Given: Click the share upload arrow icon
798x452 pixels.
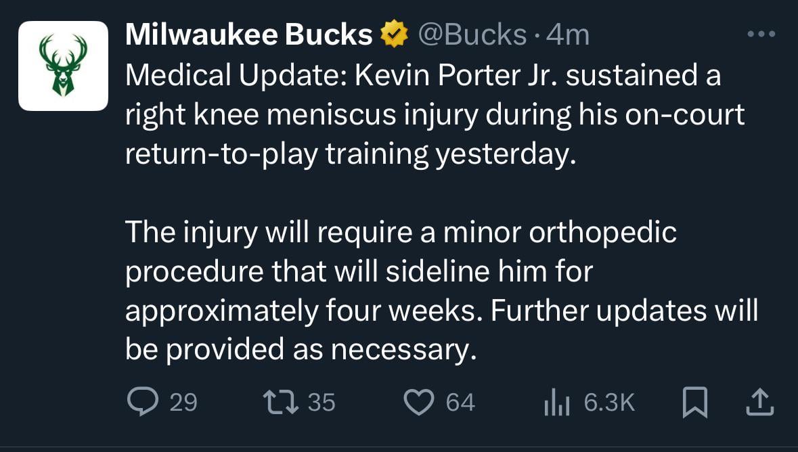Looking at the screenshot, I should 759,402.
